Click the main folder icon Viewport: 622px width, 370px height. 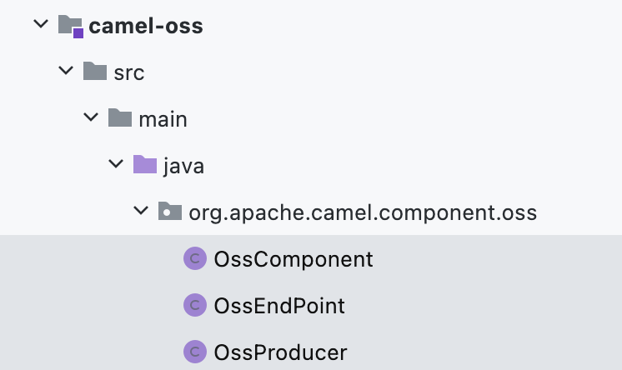coord(120,117)
